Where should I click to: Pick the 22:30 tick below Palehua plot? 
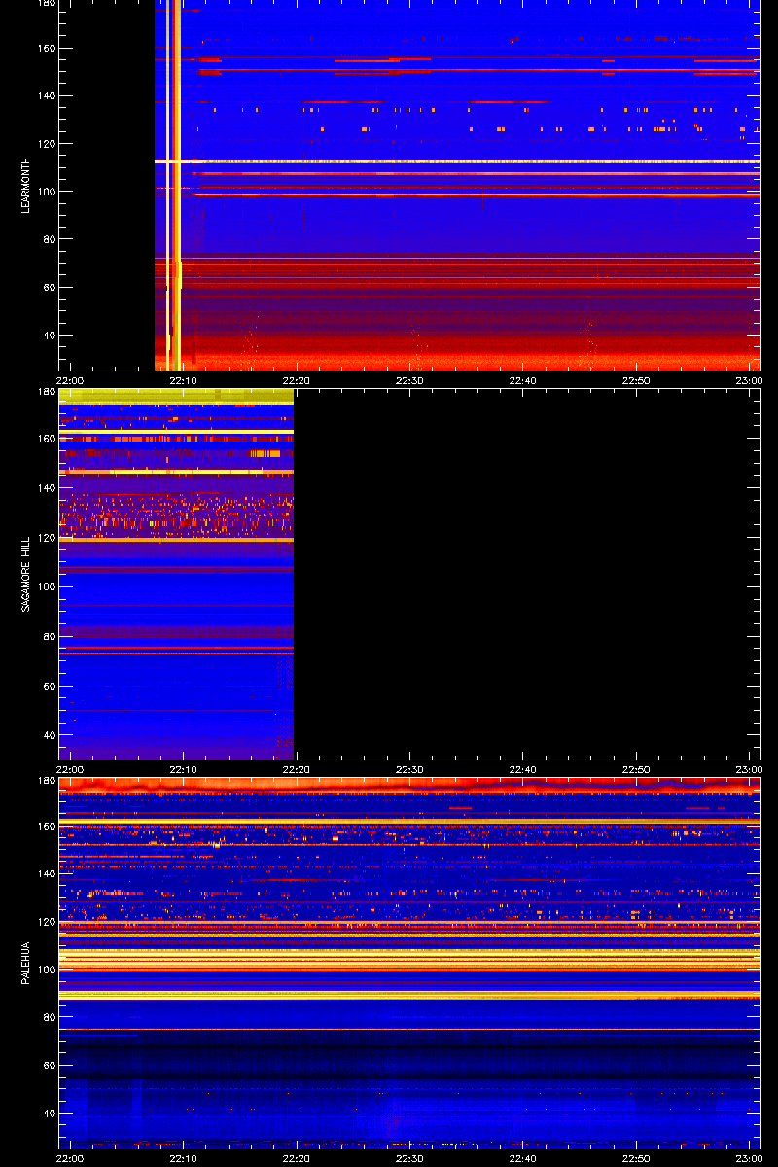pyautogui.click(x=409, y=1158)
